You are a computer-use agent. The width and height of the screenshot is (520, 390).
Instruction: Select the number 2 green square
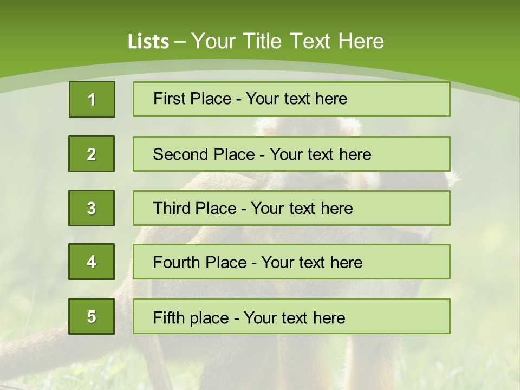click(x=92, y=154)
